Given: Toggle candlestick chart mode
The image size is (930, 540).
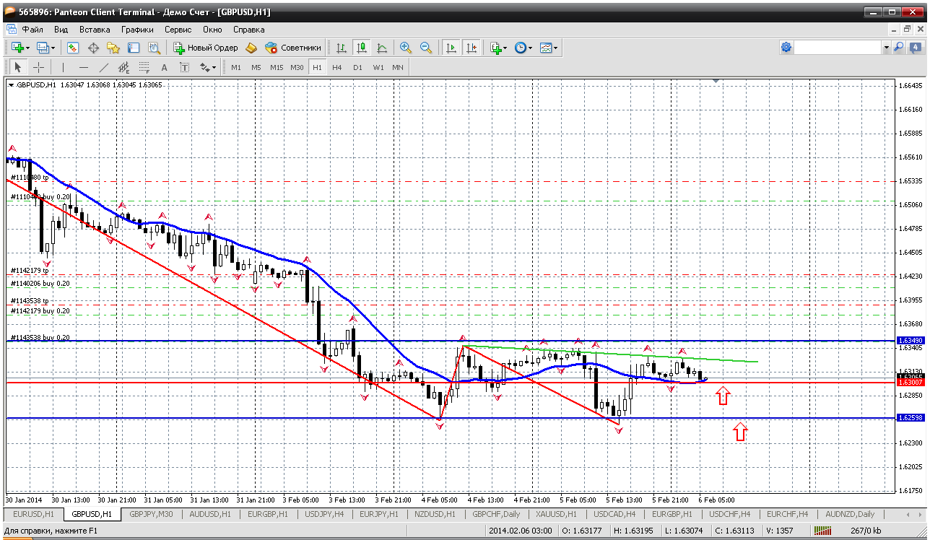Looking at the screenshot, I should pyautogui.click(x=361, y=48).
